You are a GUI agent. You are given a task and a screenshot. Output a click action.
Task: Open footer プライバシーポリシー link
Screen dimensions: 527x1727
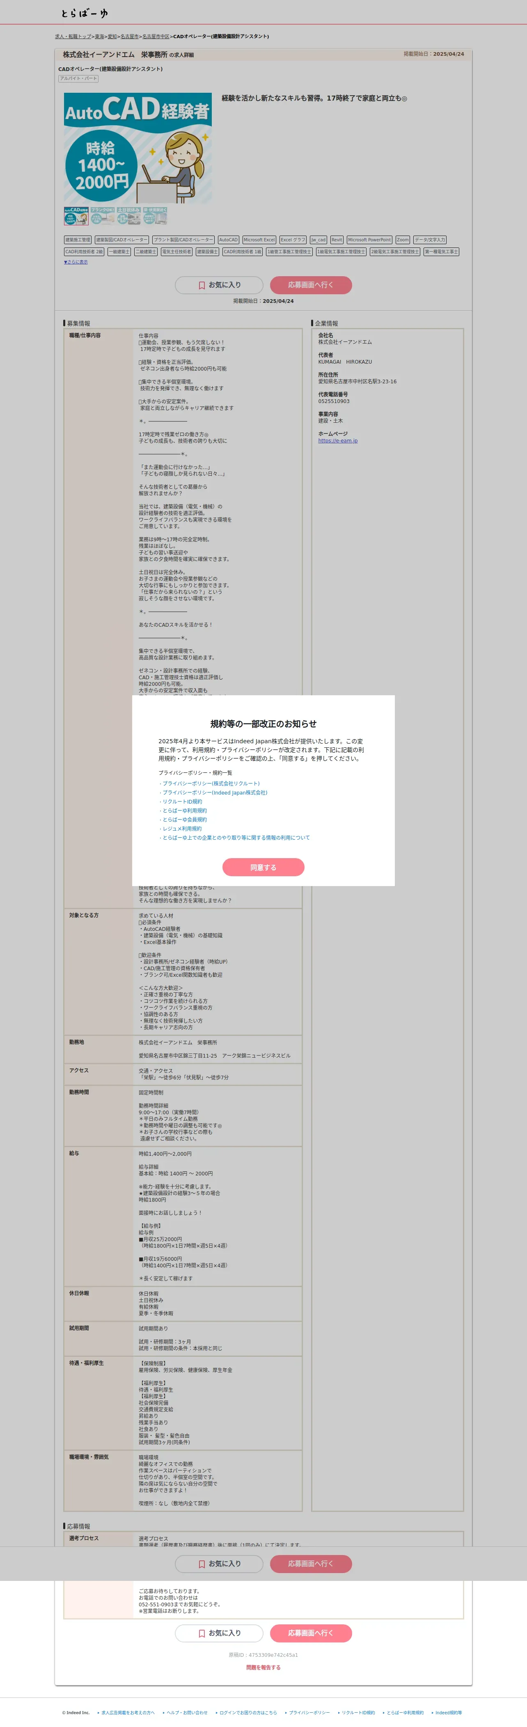[309, 1712]
